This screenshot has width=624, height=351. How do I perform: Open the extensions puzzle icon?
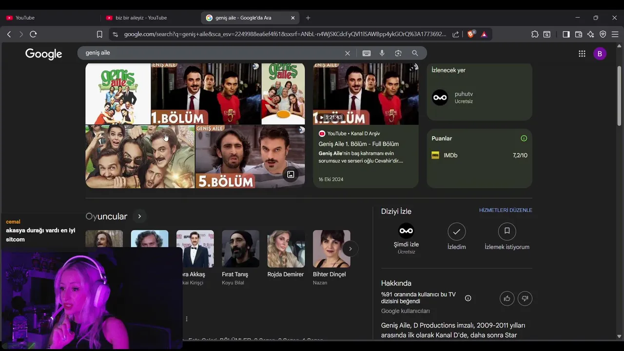point(535,34)
